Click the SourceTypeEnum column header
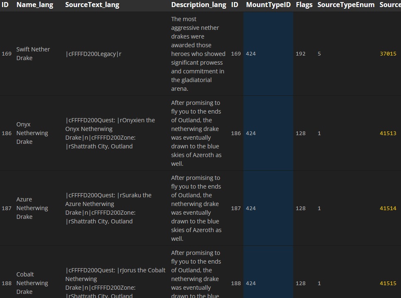 346,5
